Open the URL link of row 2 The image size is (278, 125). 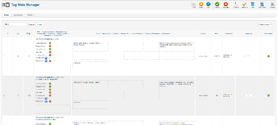tap(50, 78)
